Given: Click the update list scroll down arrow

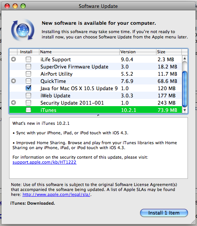Looking at the screenshot, I should click(184, 110).
